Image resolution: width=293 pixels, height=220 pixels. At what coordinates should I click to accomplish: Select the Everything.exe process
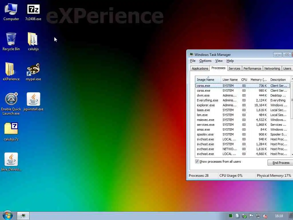click(243, 100)
